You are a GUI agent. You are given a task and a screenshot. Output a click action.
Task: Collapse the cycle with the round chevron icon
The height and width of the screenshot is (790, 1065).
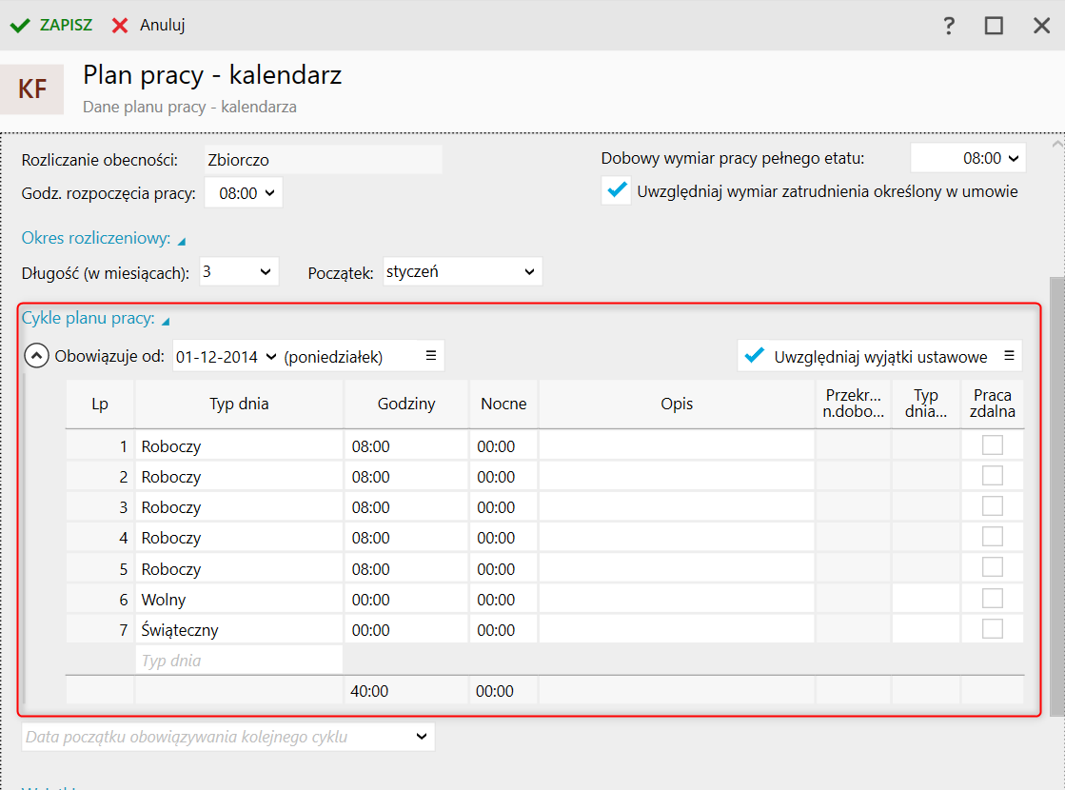click(37, 356)
